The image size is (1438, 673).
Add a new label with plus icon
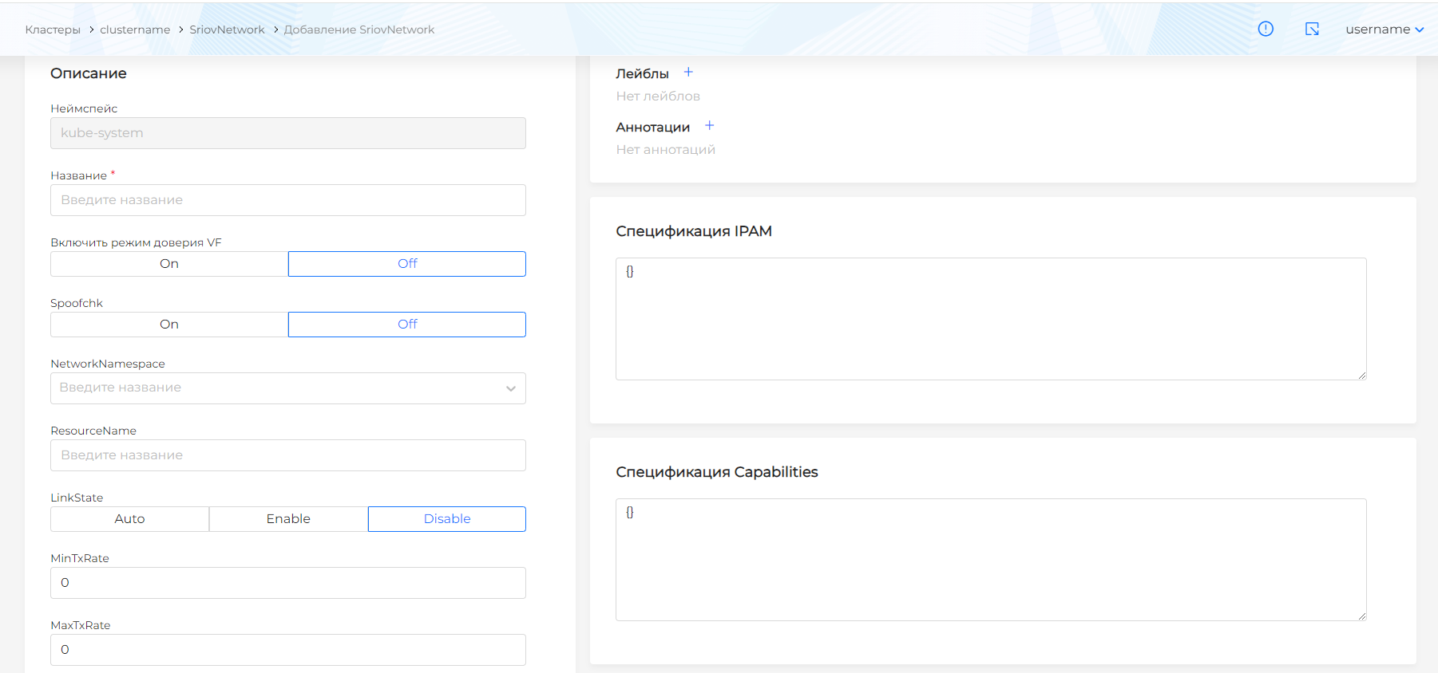click(x=688, y=73)
